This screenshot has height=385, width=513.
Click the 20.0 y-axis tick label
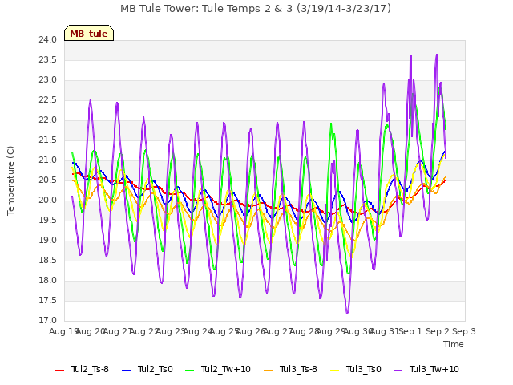[48, 200]
